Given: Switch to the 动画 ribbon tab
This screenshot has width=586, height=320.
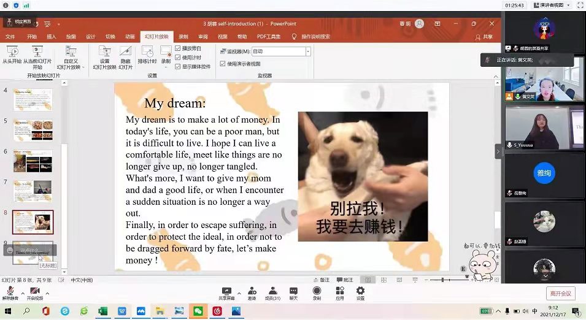Looking at the screenshot, I should pyautogui.click(x=130, y=37).
